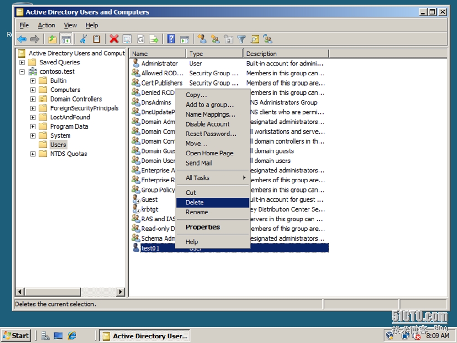
Task: Select the Users folder in tree
Action: coord(58,145)
